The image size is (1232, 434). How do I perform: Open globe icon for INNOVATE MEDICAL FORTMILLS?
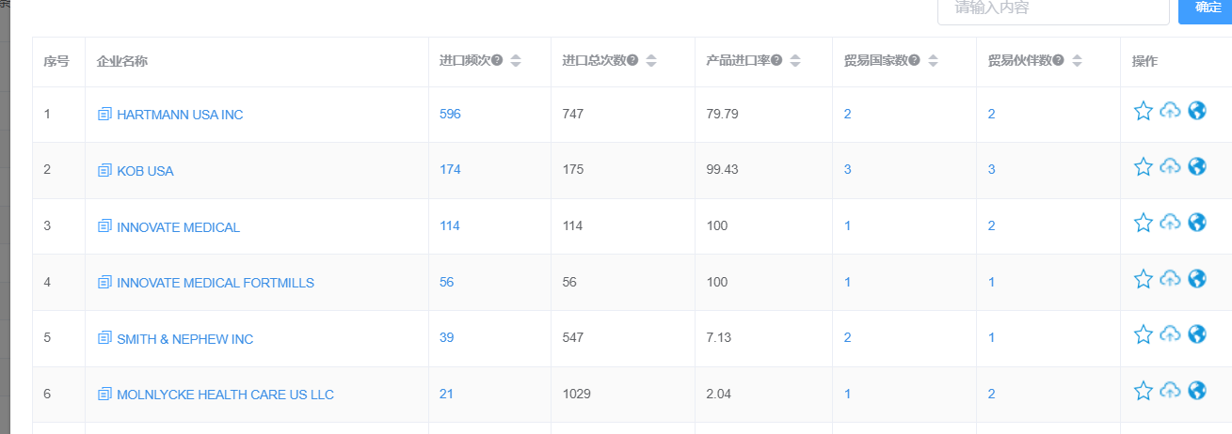[x=1197, y=278]
